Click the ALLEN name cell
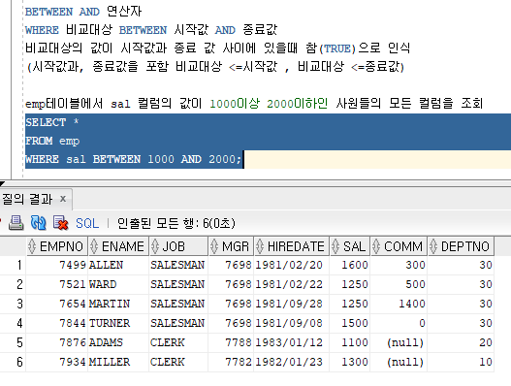This screenshot has width=511, height=386. (118, 265)
